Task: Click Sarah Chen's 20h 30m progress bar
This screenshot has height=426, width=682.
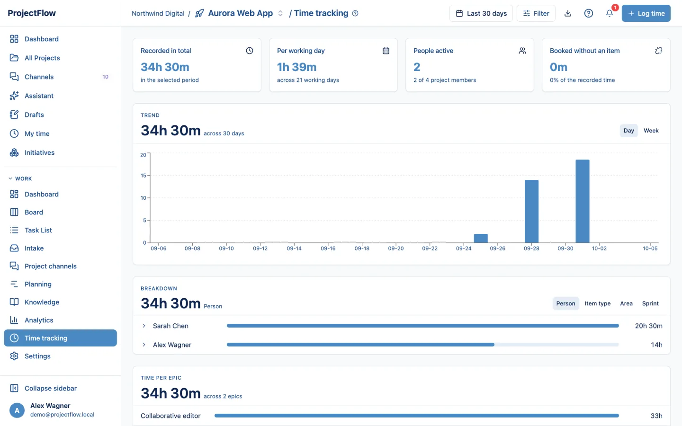Action: point(423,326)
